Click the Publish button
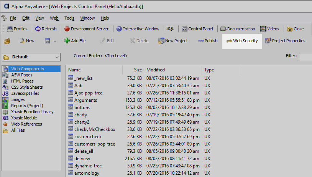The image size is (312, 177). pyautogui.click(x=208, y=41)
